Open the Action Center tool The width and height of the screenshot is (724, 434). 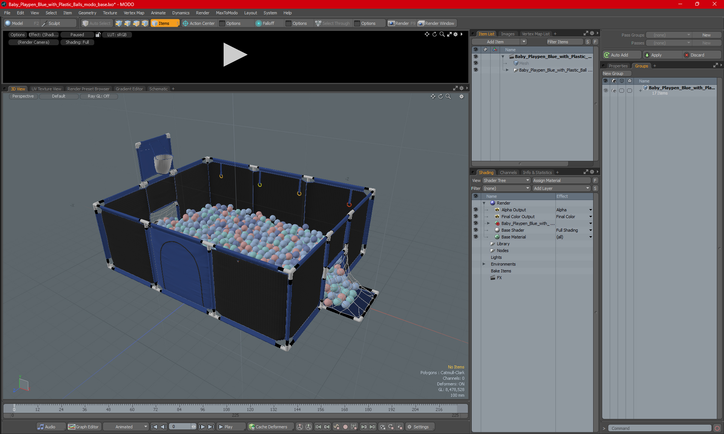click(x=199, y=23)
